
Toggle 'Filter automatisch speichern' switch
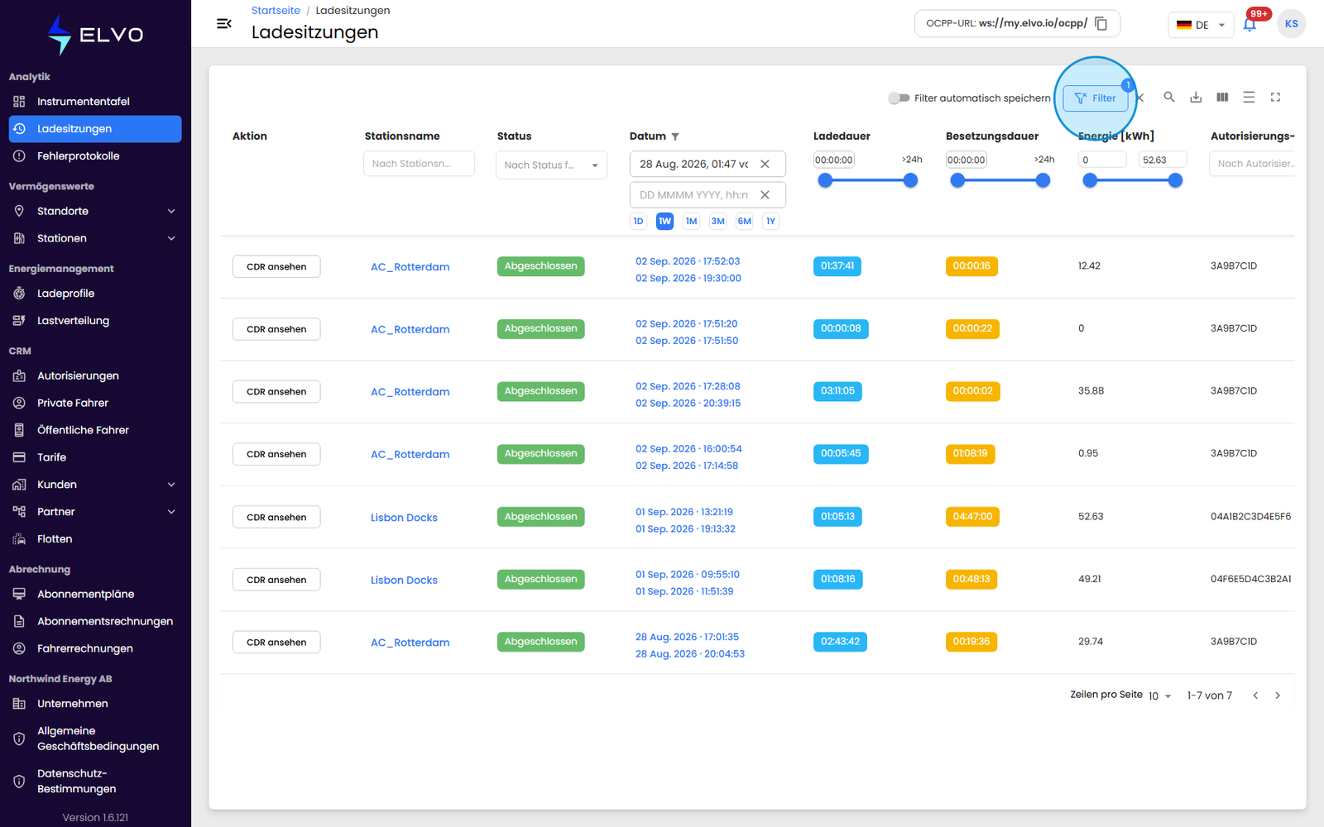(899, 98)
